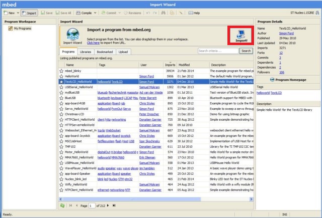Select the HTTPClient_HelloWorld row
322x218 pixels.
(156, 120)
